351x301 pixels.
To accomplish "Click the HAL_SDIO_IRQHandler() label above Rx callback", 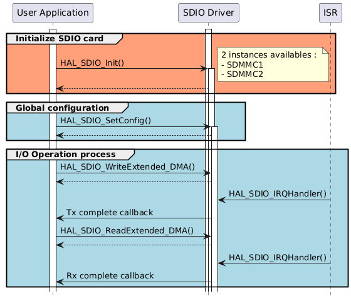I will click(278, 258).
